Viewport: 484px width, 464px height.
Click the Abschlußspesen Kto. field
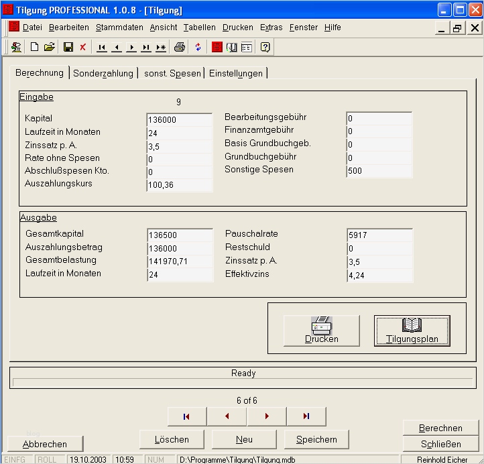[x=180, y=172]
